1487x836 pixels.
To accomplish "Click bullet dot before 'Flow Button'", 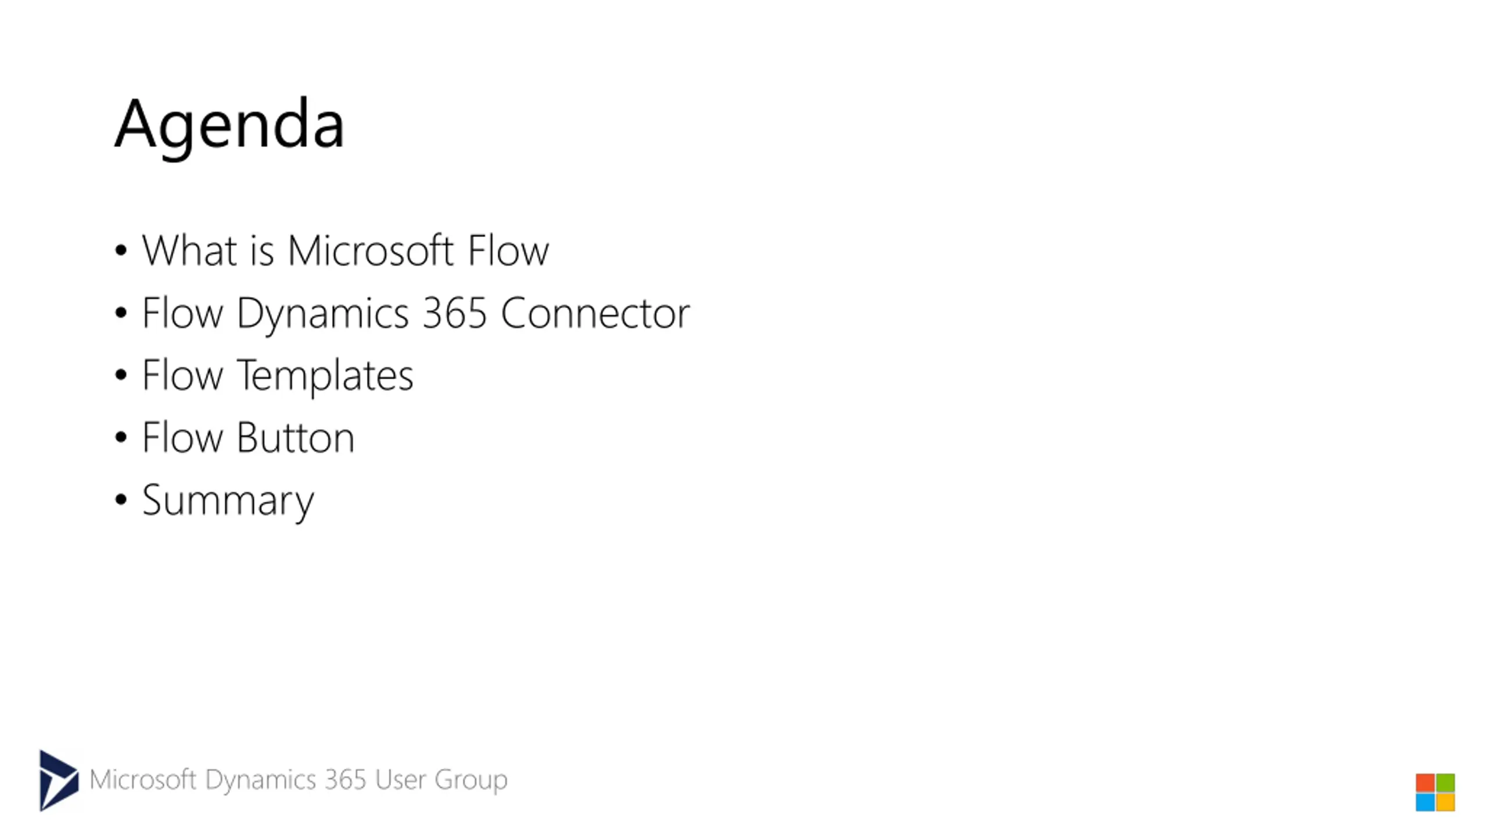I will pyautogui.click(x=121, y=437).
